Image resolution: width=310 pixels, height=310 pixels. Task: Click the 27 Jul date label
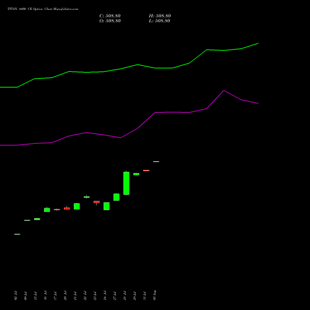pos(115,296)
